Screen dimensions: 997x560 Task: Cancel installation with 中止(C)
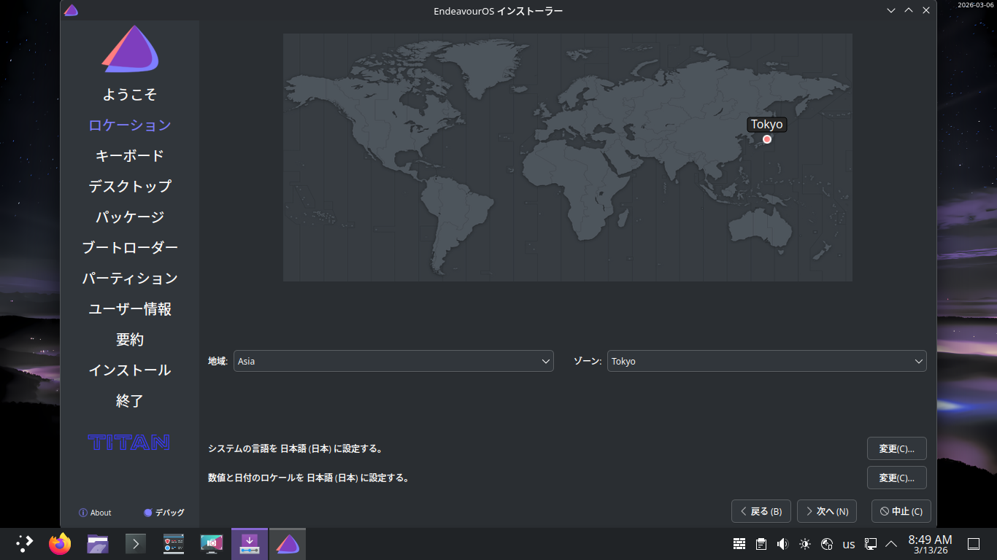pyautogui.click(x=901, y=511)
